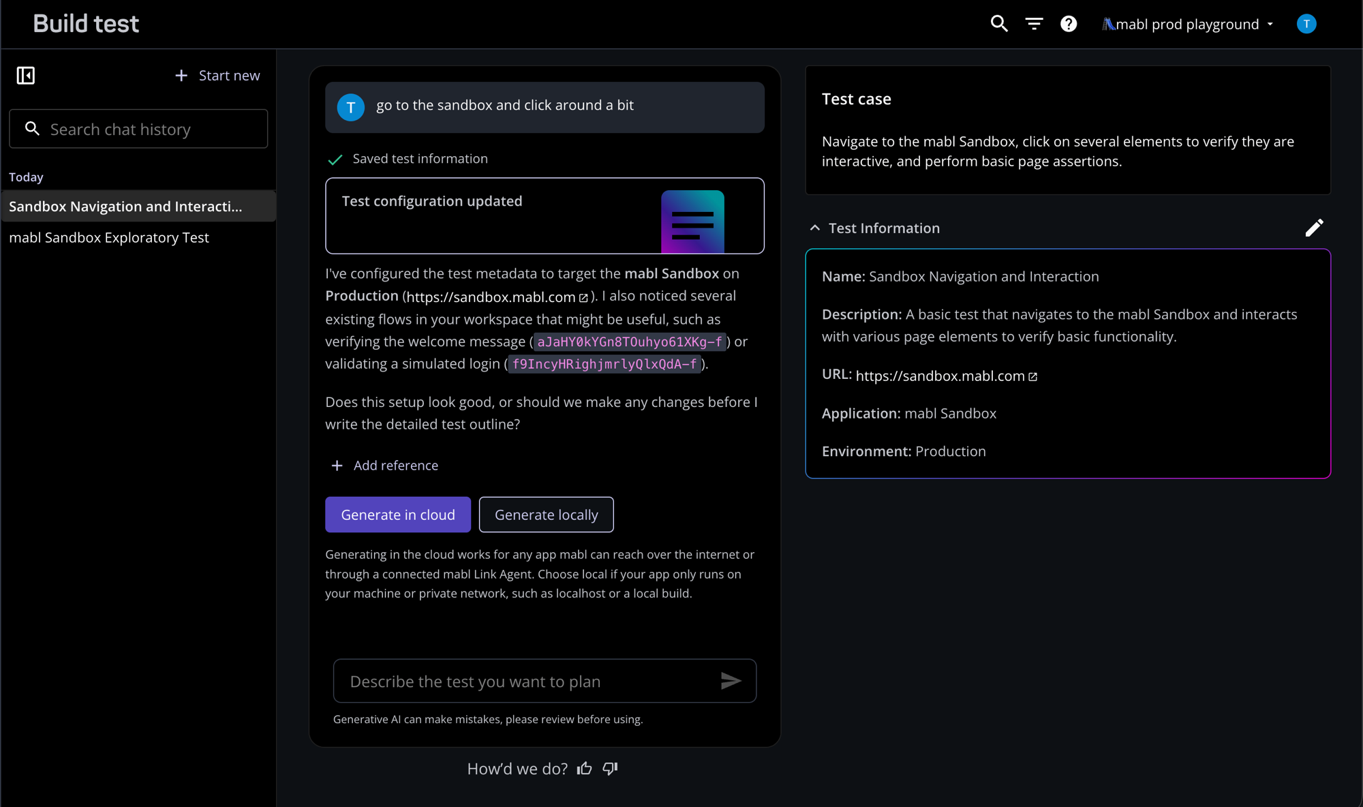
Task: Collapse the chat history sidebar panel icon
Action: [x=26, y=75]
